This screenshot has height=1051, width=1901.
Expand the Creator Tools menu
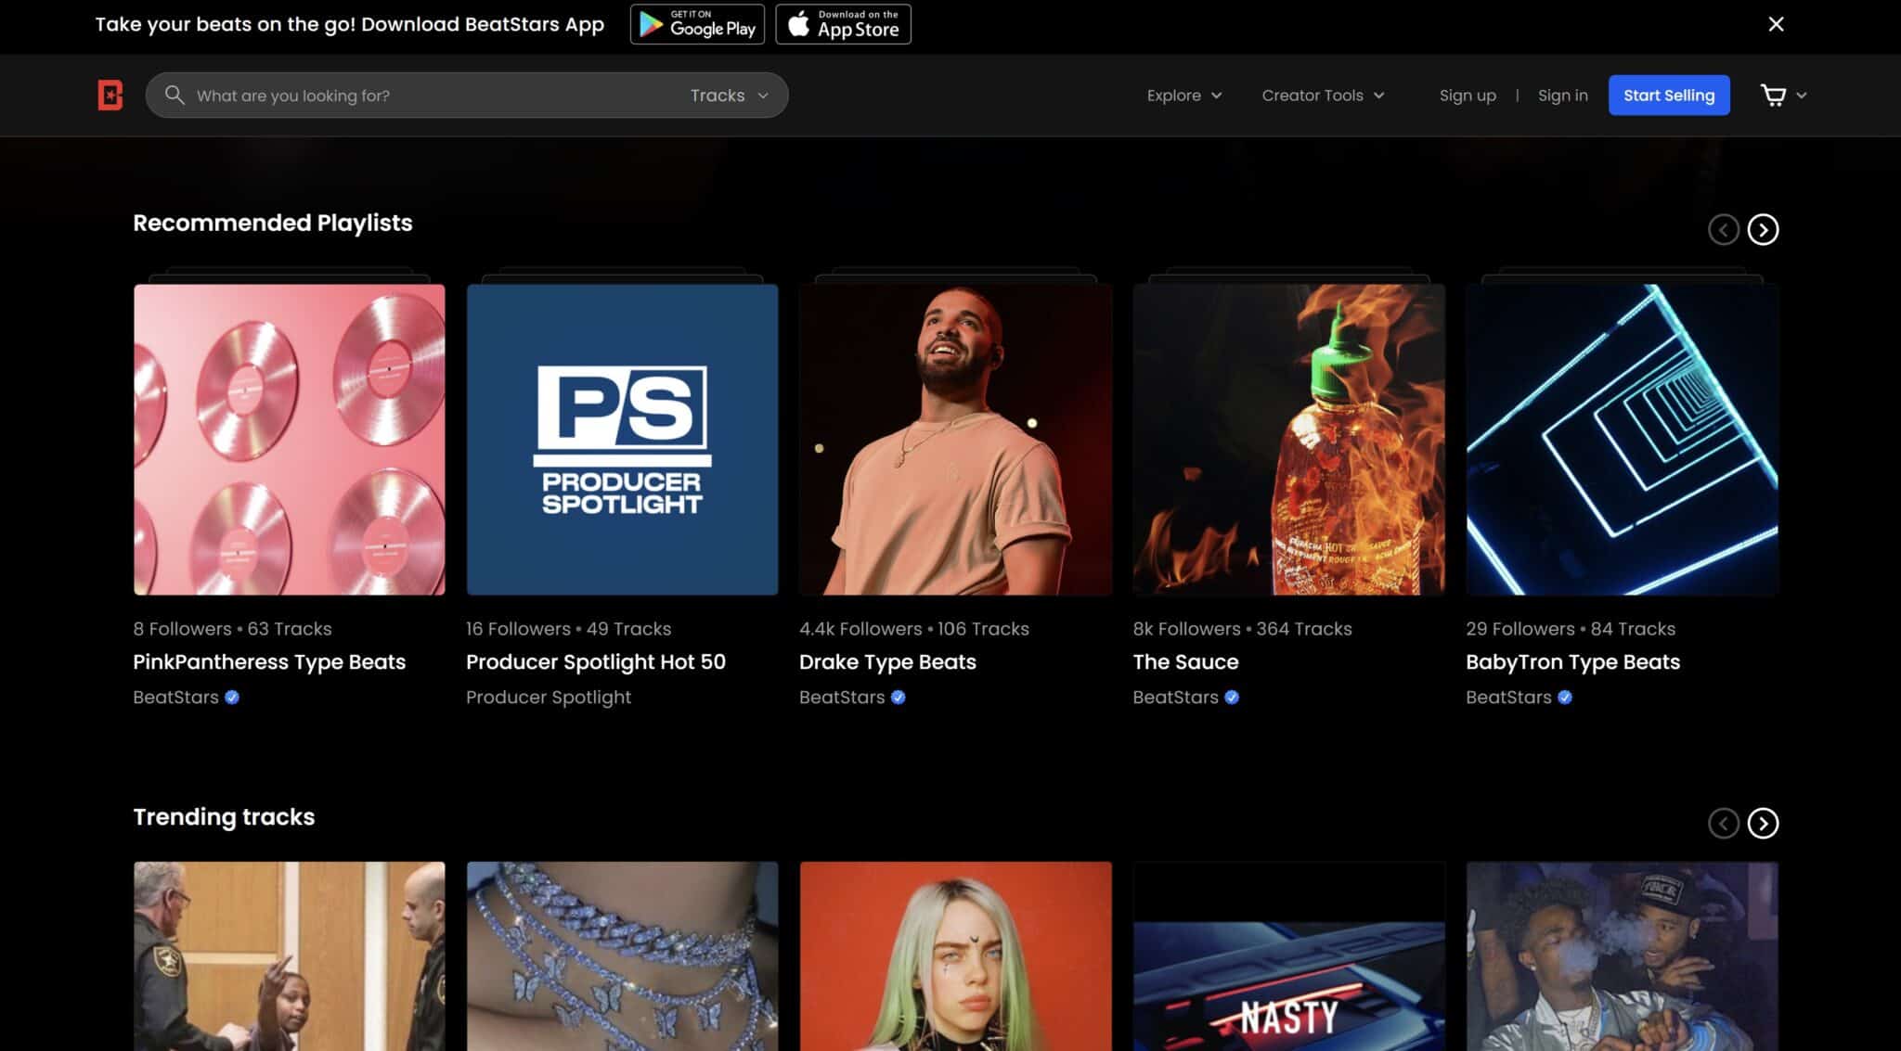(1323, 96)
